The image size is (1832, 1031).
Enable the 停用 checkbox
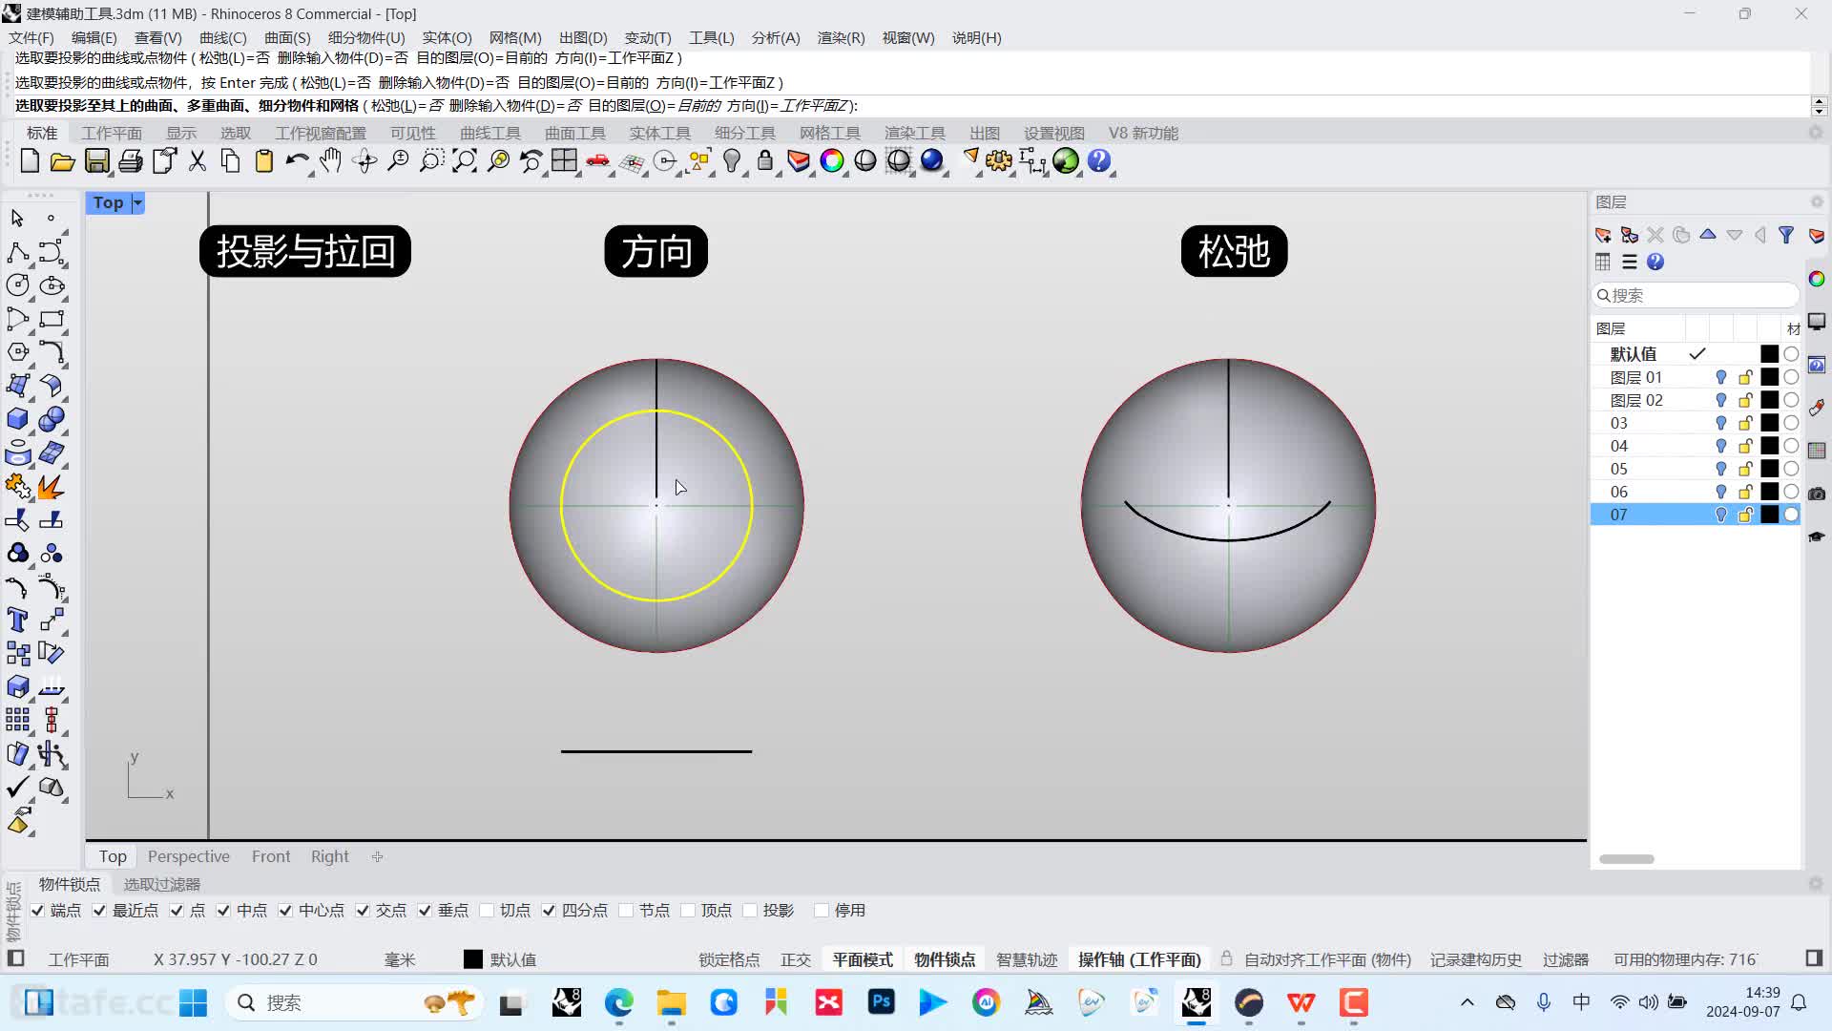click(x=822, y=911)
